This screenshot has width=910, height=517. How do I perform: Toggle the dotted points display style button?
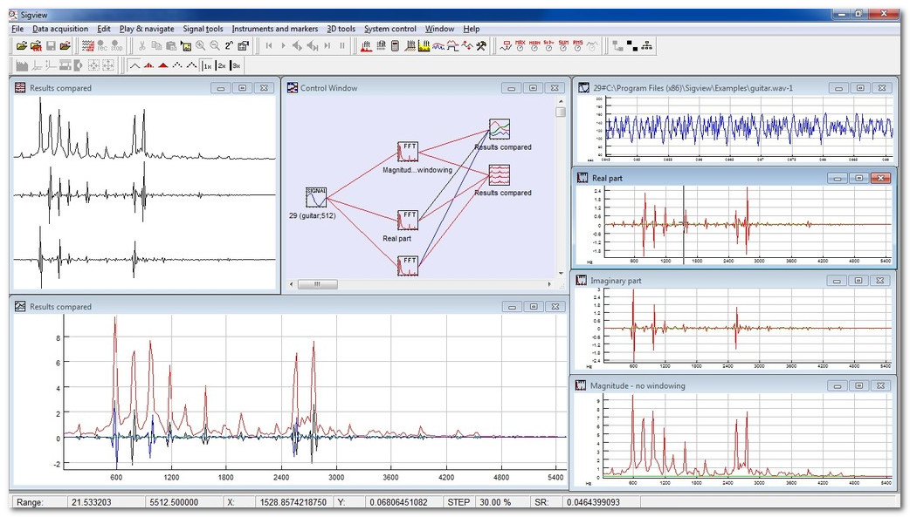tap(177, 65)
